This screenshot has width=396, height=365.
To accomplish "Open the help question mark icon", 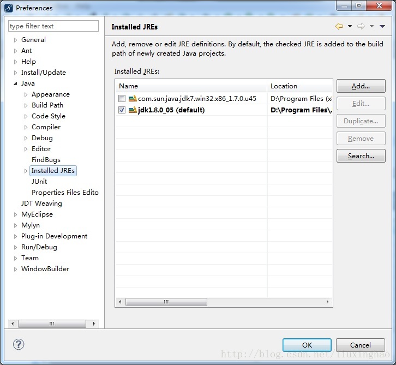I will (x=19, y=344).
